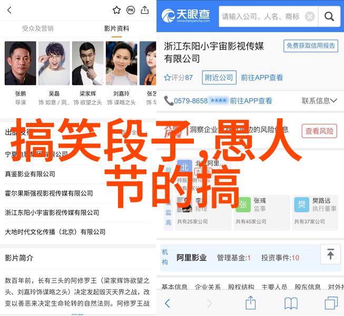344x316 pixels.
Task: Clear the Tianyancha search field
Action: point(310,16)
